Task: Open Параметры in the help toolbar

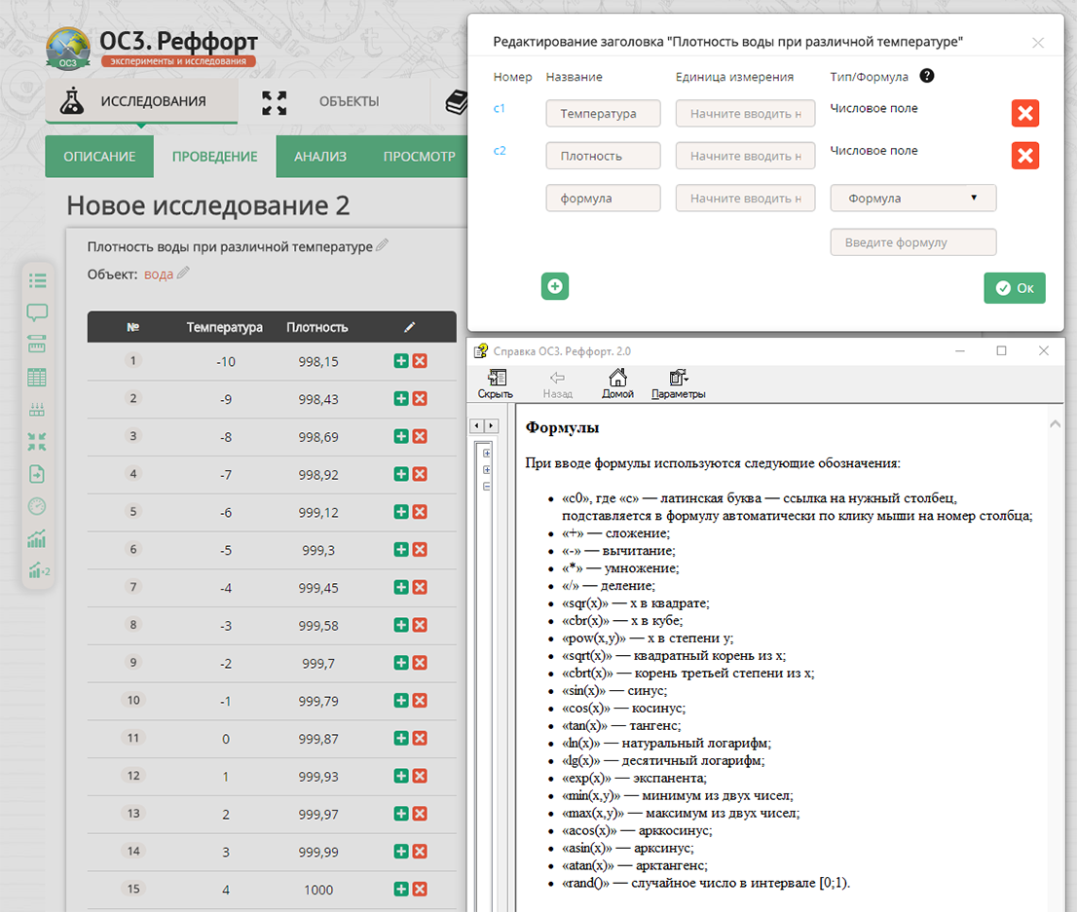Action: pos(680,382)
